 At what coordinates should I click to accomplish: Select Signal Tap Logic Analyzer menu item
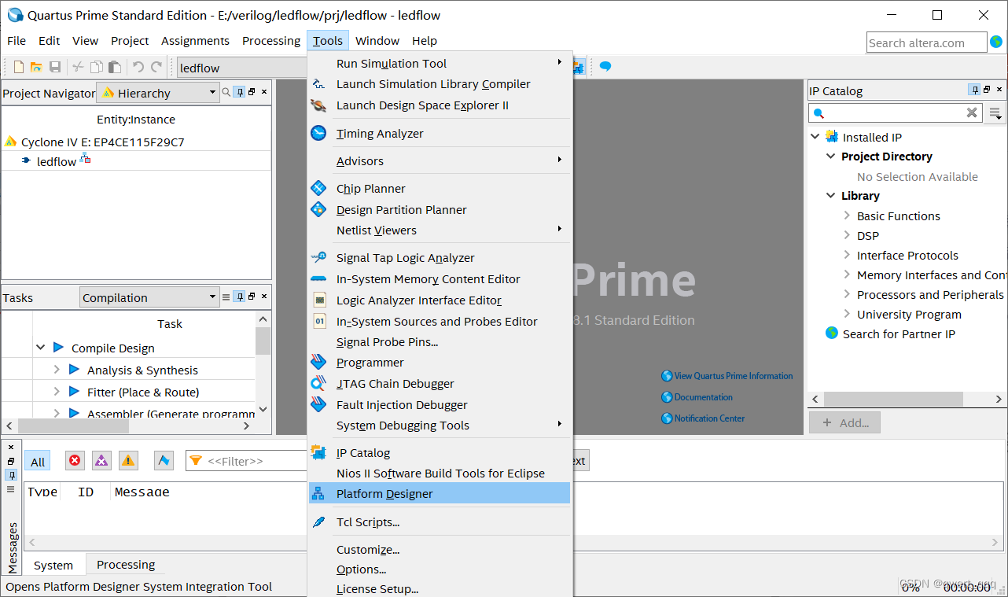click(440, 257)
